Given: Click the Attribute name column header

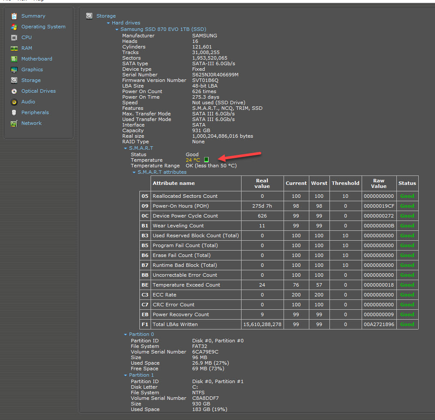Looking at the screenshot, I should (174, 183).
